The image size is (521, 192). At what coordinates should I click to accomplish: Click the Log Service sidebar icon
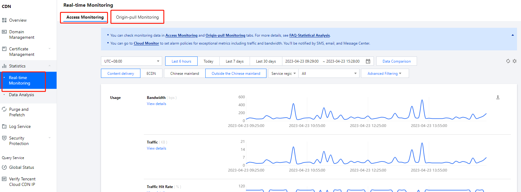(x=4, y=126)
